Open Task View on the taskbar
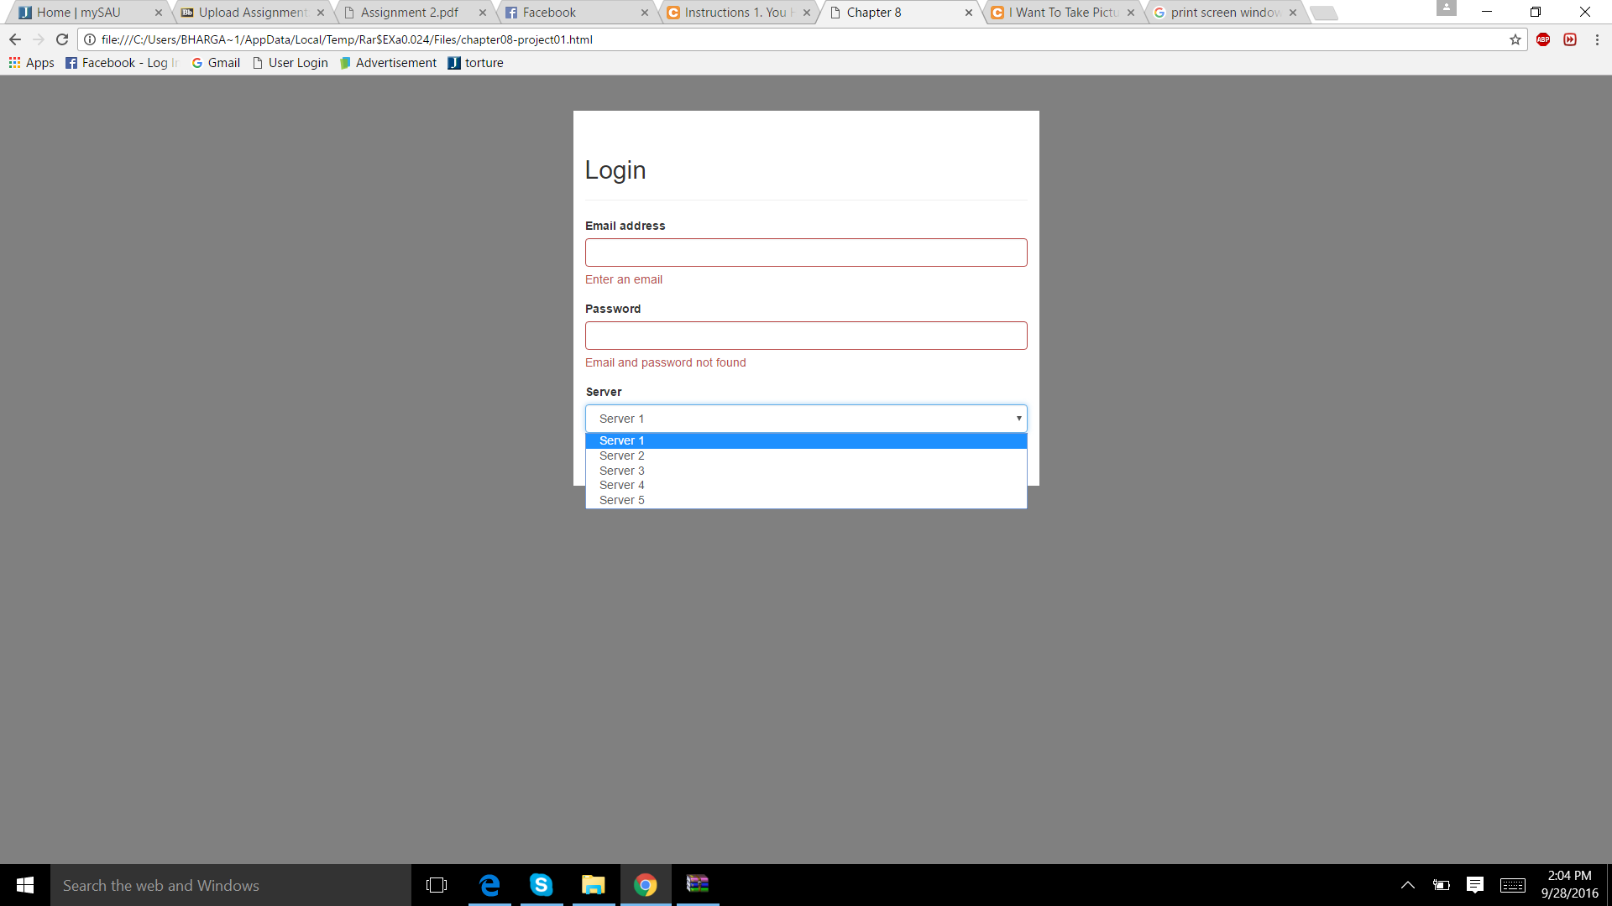The width and height of the screenshot is (1612, 906). tap(436, 885)
